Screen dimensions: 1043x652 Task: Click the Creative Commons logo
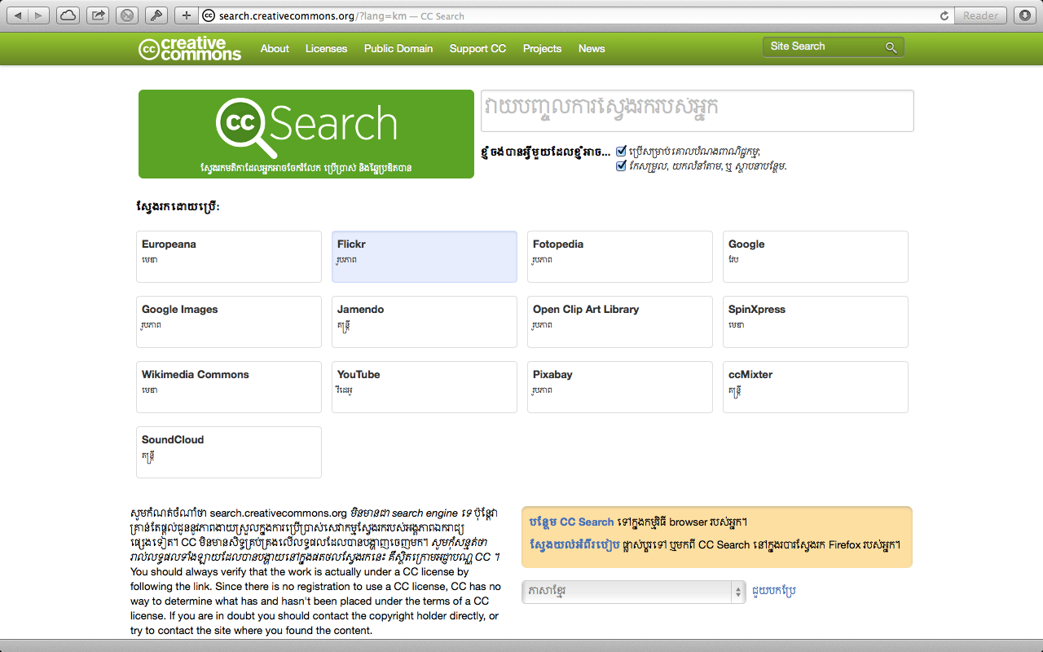[190, 49]
